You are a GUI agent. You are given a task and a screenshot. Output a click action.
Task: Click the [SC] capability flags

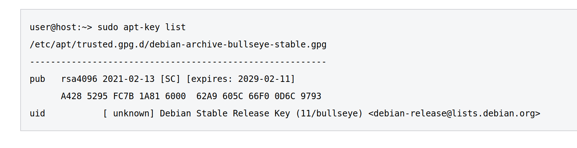[170, 79]
